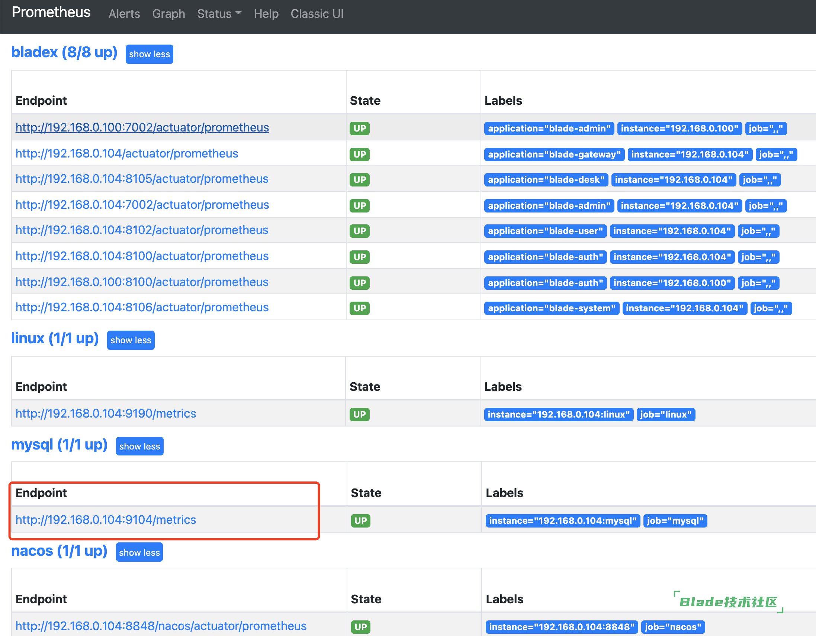Image resolution: width=816 pixels, height=636 pixels.
Task: Open endpoint 192.168.0.100:7002 actuator link
Action: 142,127
